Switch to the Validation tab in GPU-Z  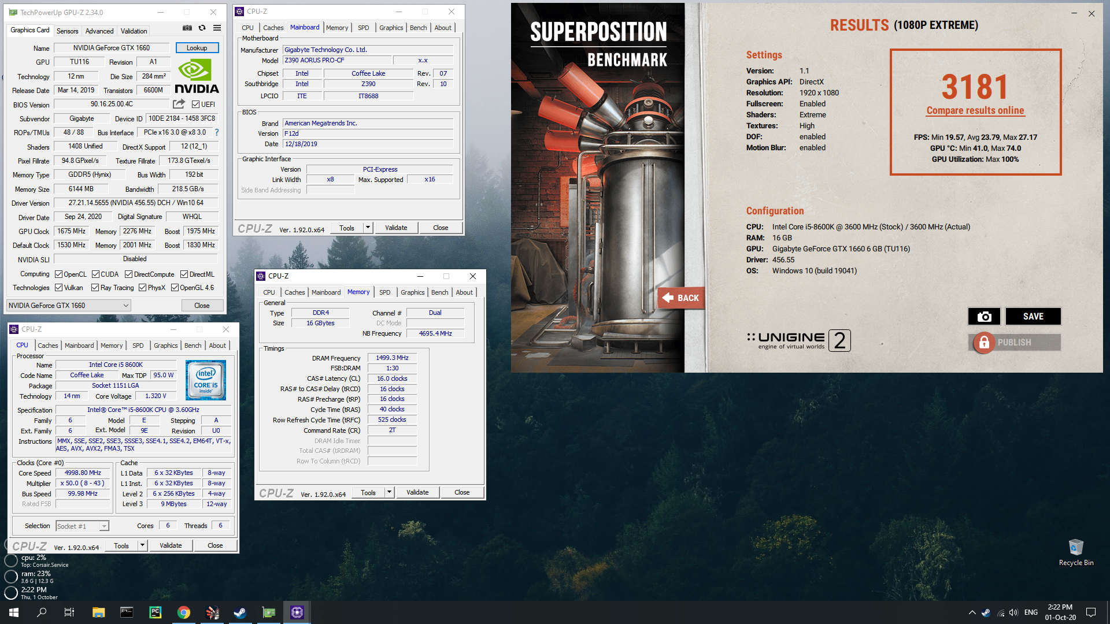(x=134, y=31)
